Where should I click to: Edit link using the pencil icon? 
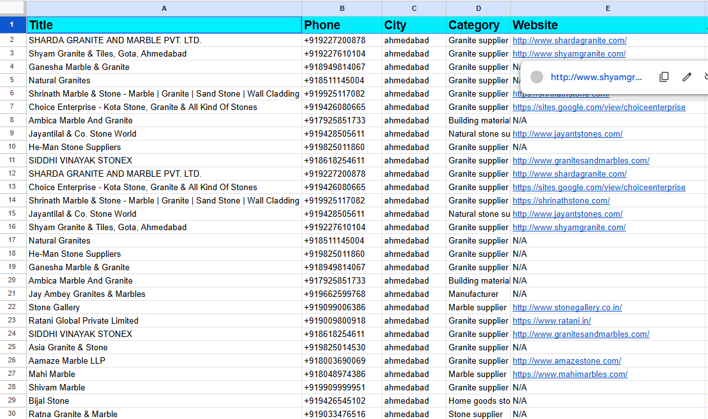click(687, 77)
